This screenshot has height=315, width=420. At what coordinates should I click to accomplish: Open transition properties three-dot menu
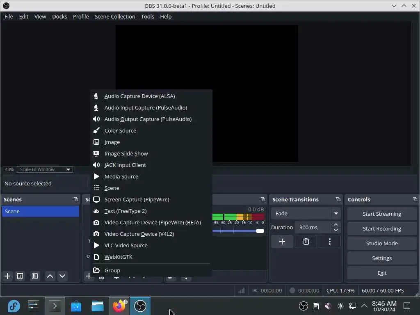tap(329, 242)
